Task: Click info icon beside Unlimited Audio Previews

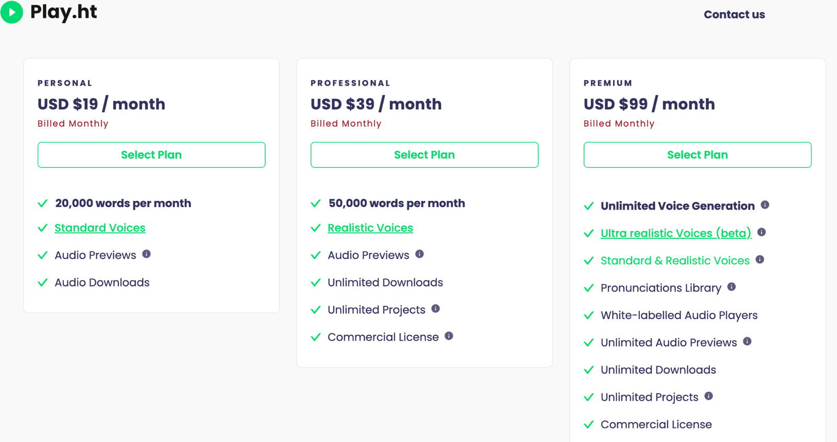Action: click(747, 342)
